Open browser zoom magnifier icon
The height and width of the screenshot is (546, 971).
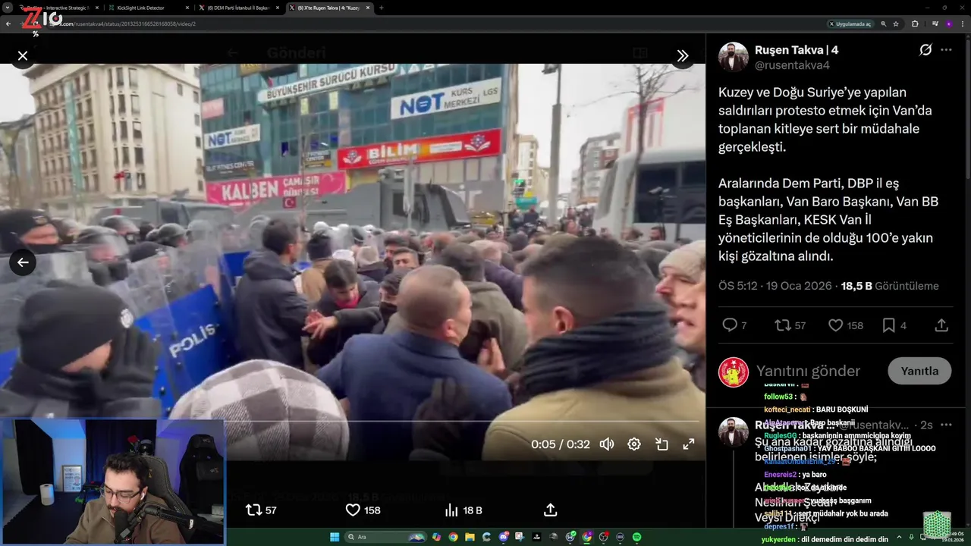click(x=883, y=24)
